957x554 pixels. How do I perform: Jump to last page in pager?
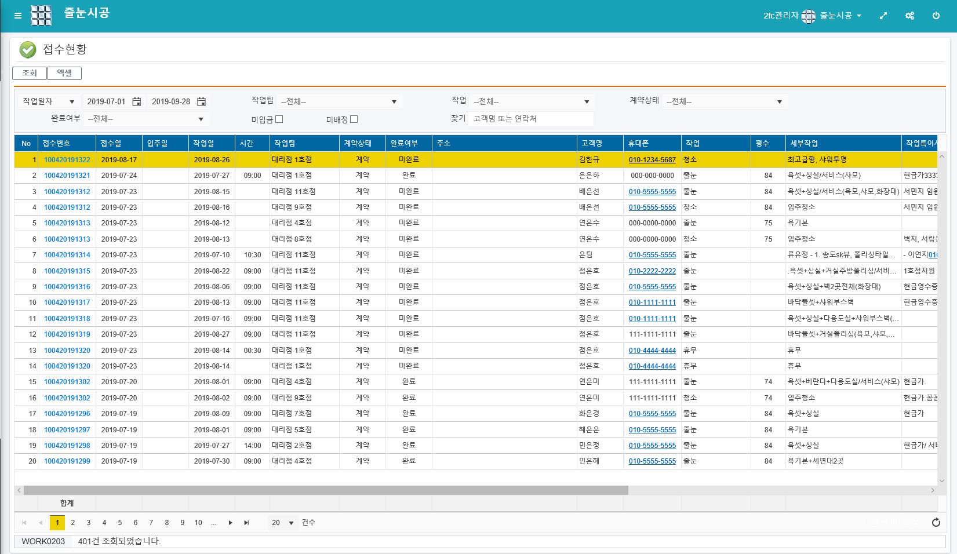coord(246,523)
